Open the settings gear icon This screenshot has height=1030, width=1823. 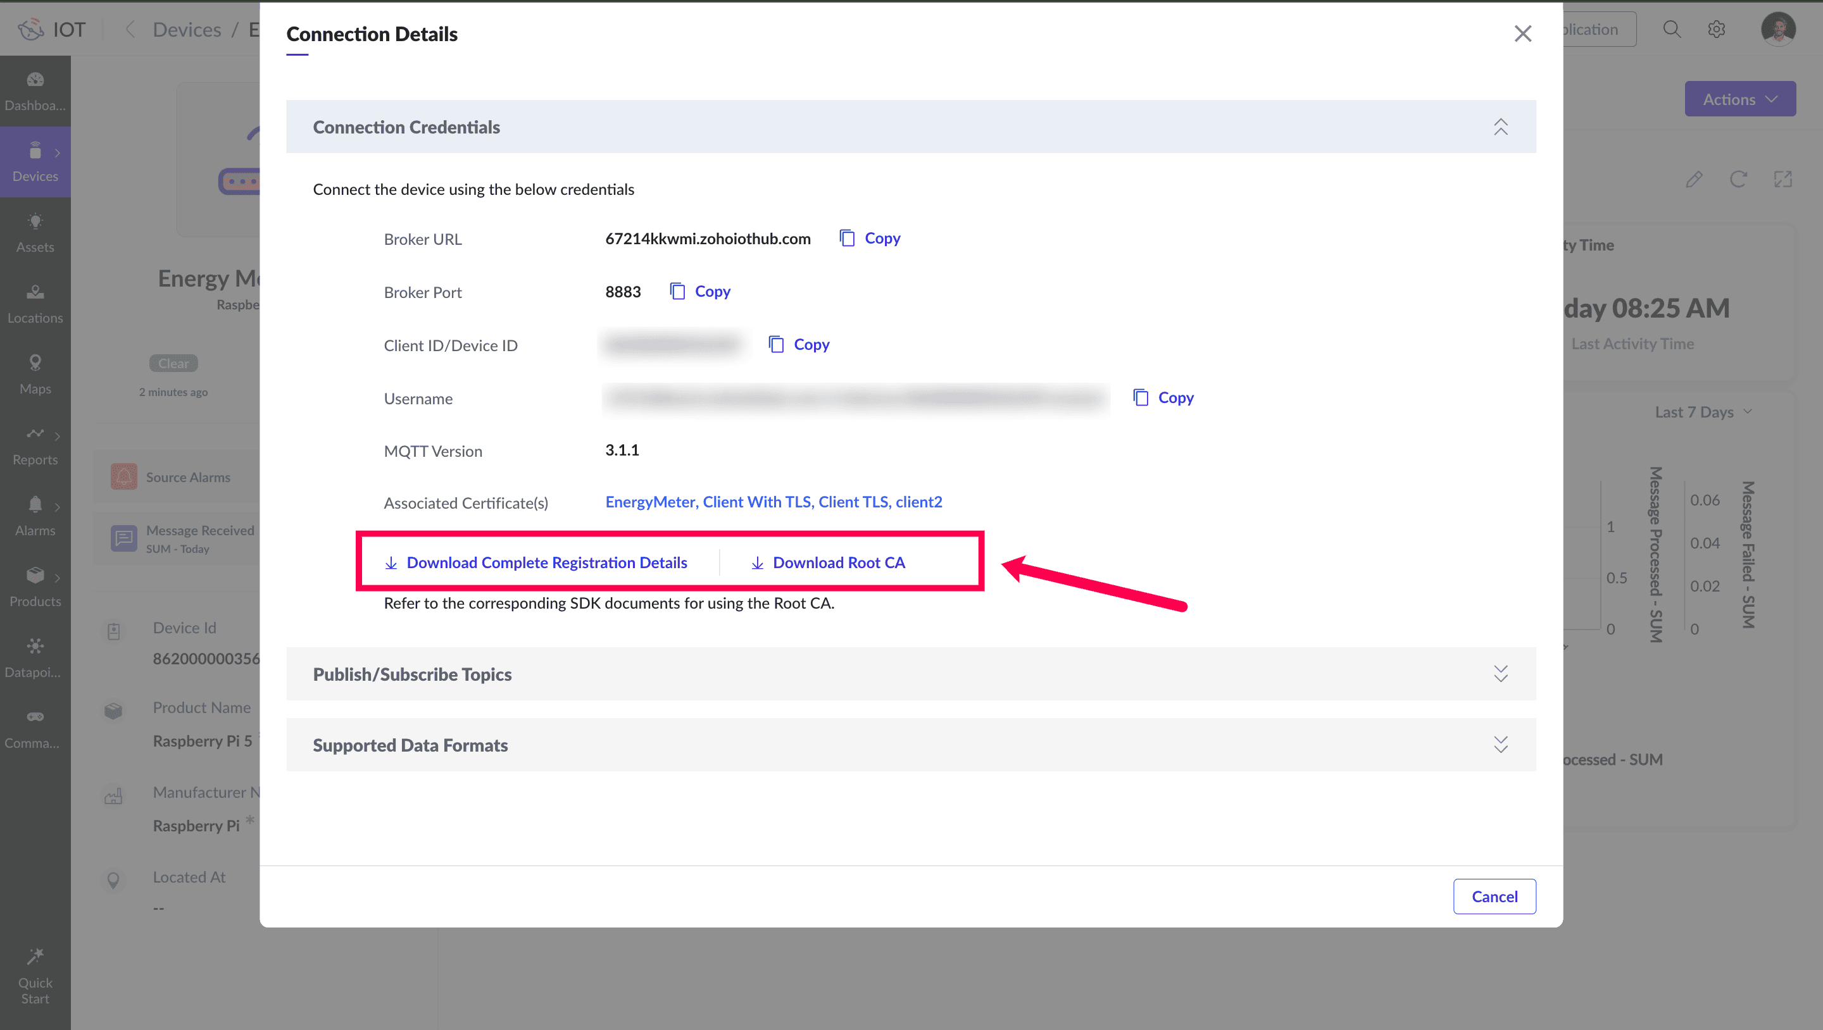1716,29
